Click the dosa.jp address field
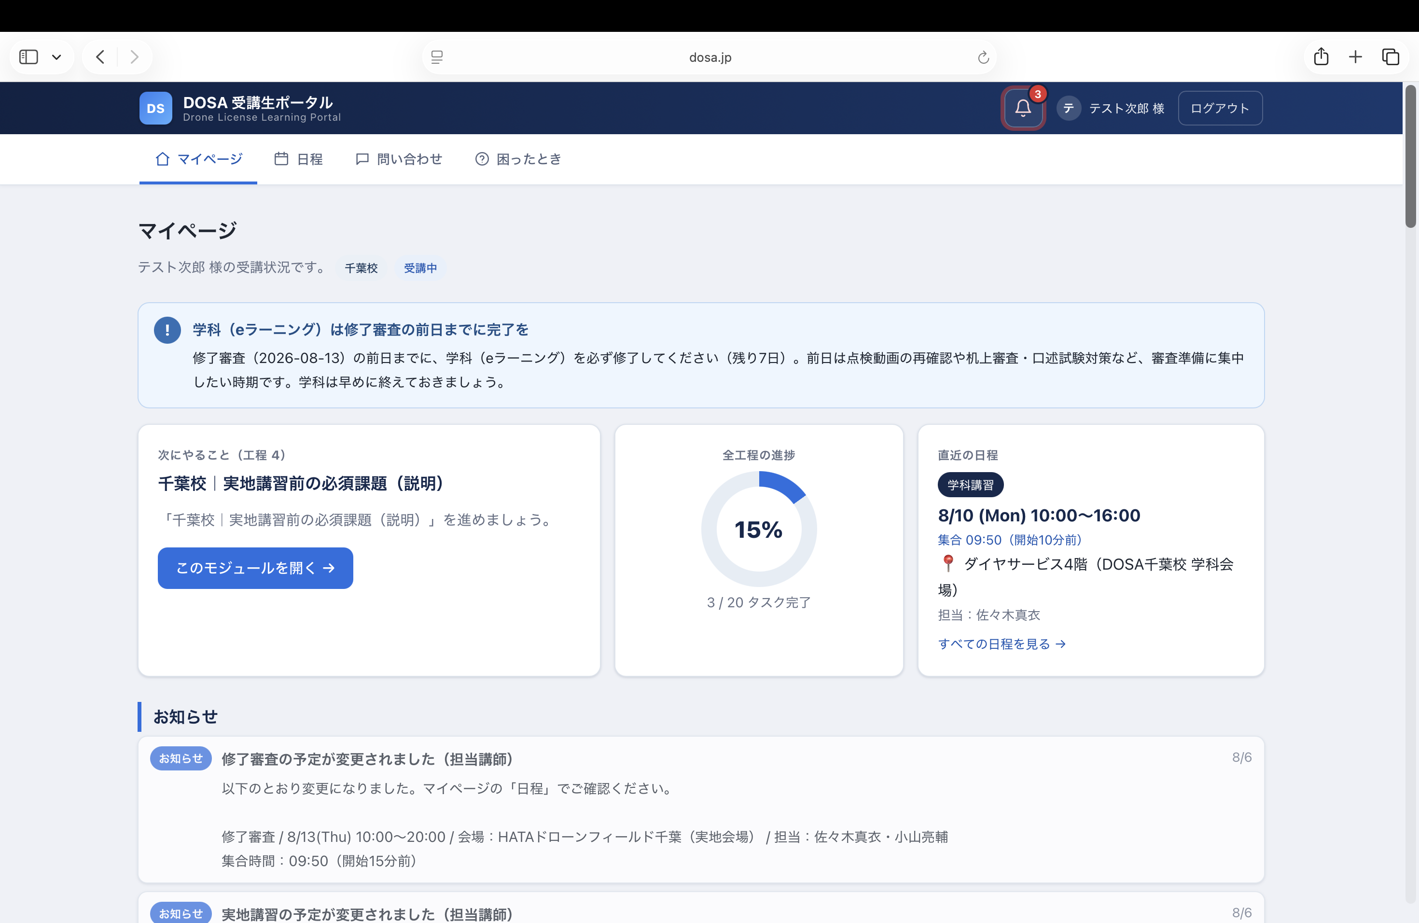This screenshot has height=923, width=1419. tap(709, 57)
